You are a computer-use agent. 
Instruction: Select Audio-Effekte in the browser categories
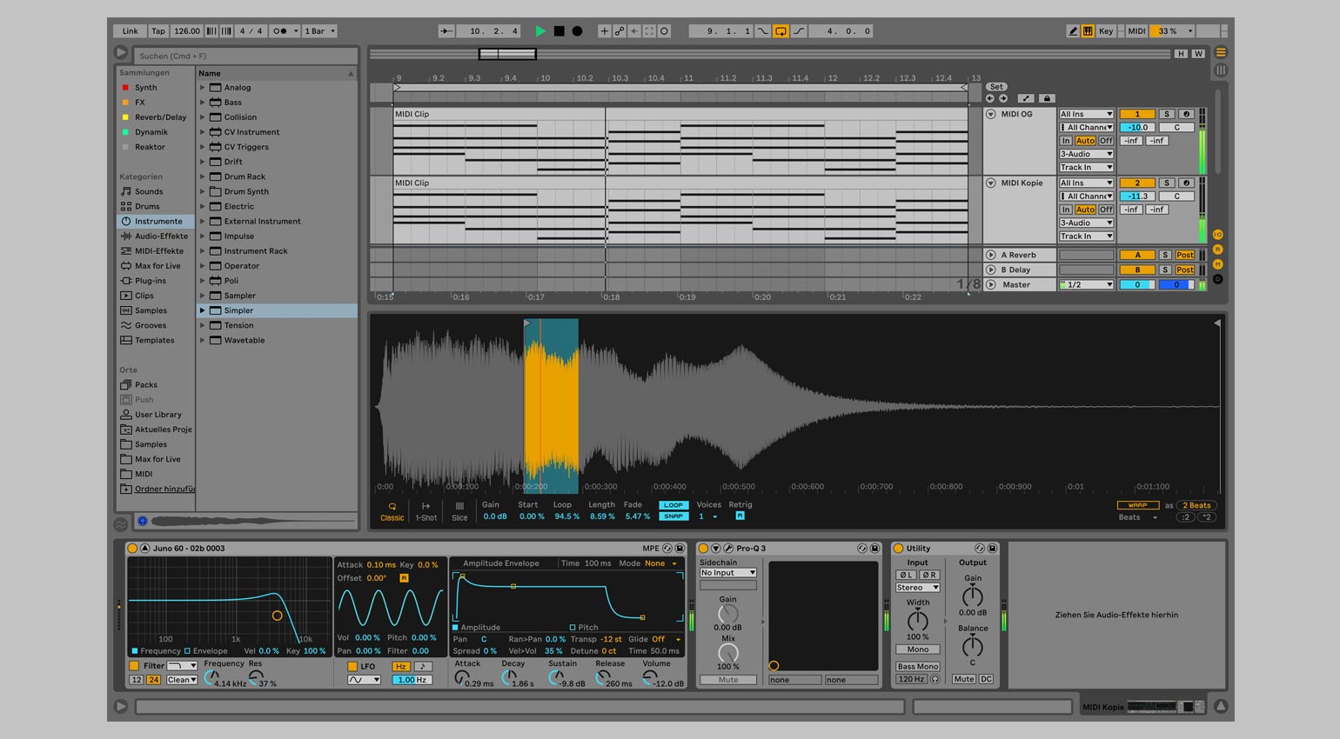click(x=161, y=236)
